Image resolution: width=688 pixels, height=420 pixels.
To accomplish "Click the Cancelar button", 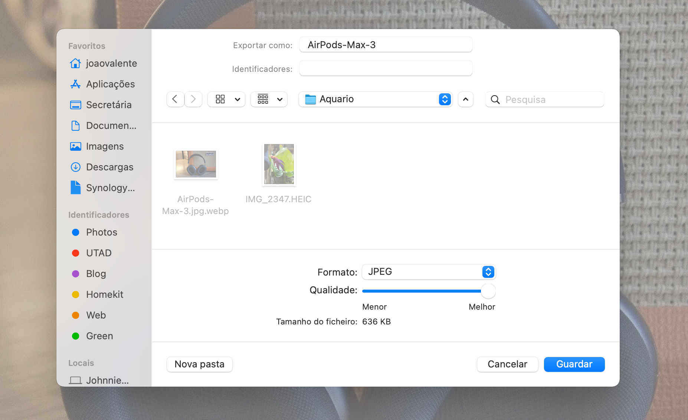I will [507, 364].
